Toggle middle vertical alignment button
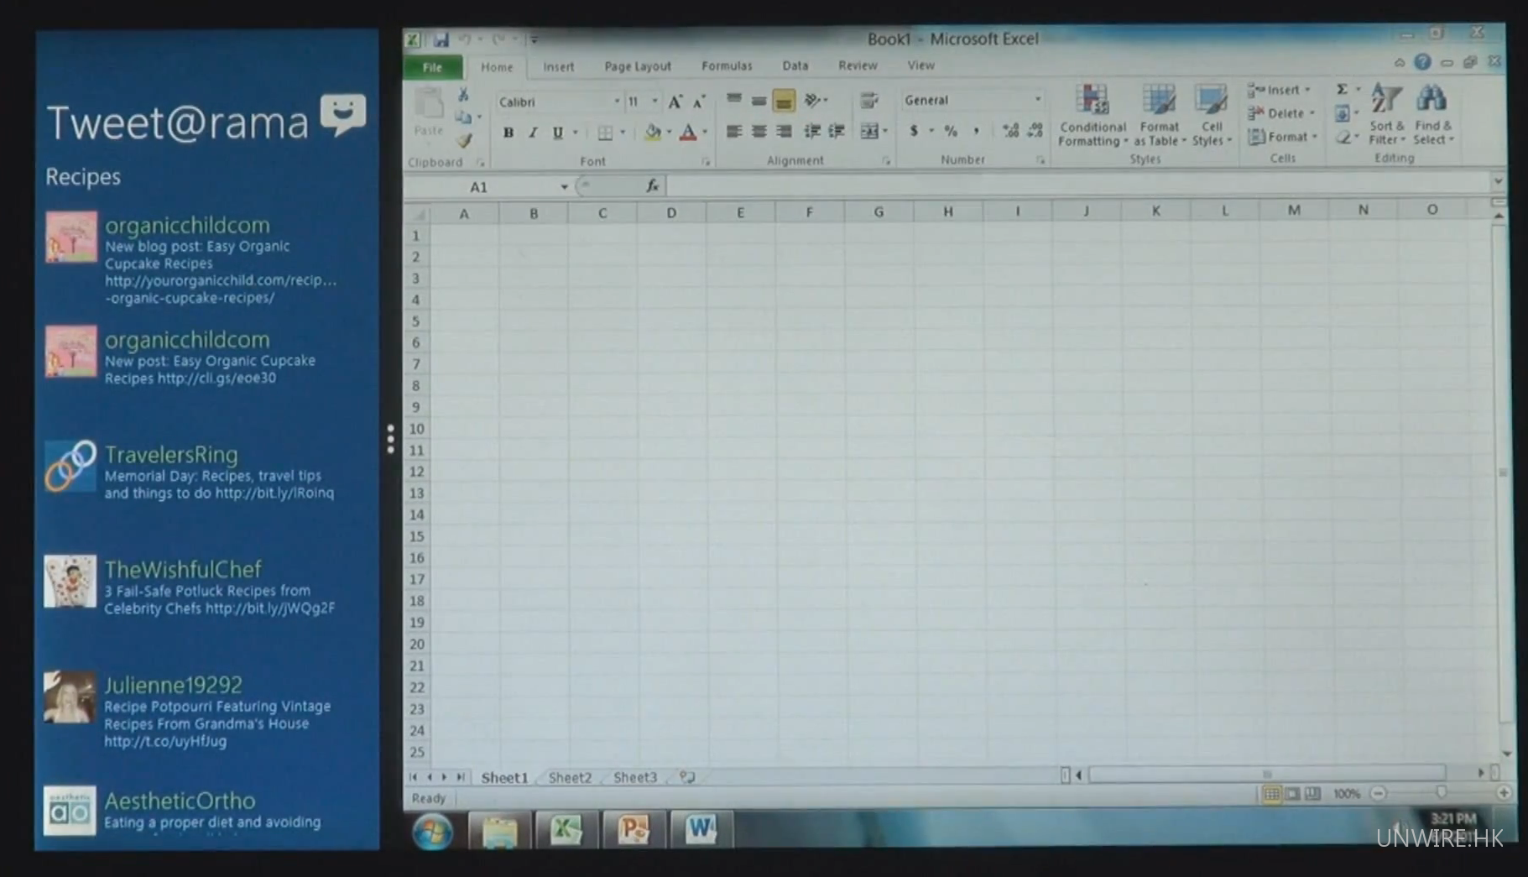This screenshot has width=1528, height=877. (x=759, y=101)
